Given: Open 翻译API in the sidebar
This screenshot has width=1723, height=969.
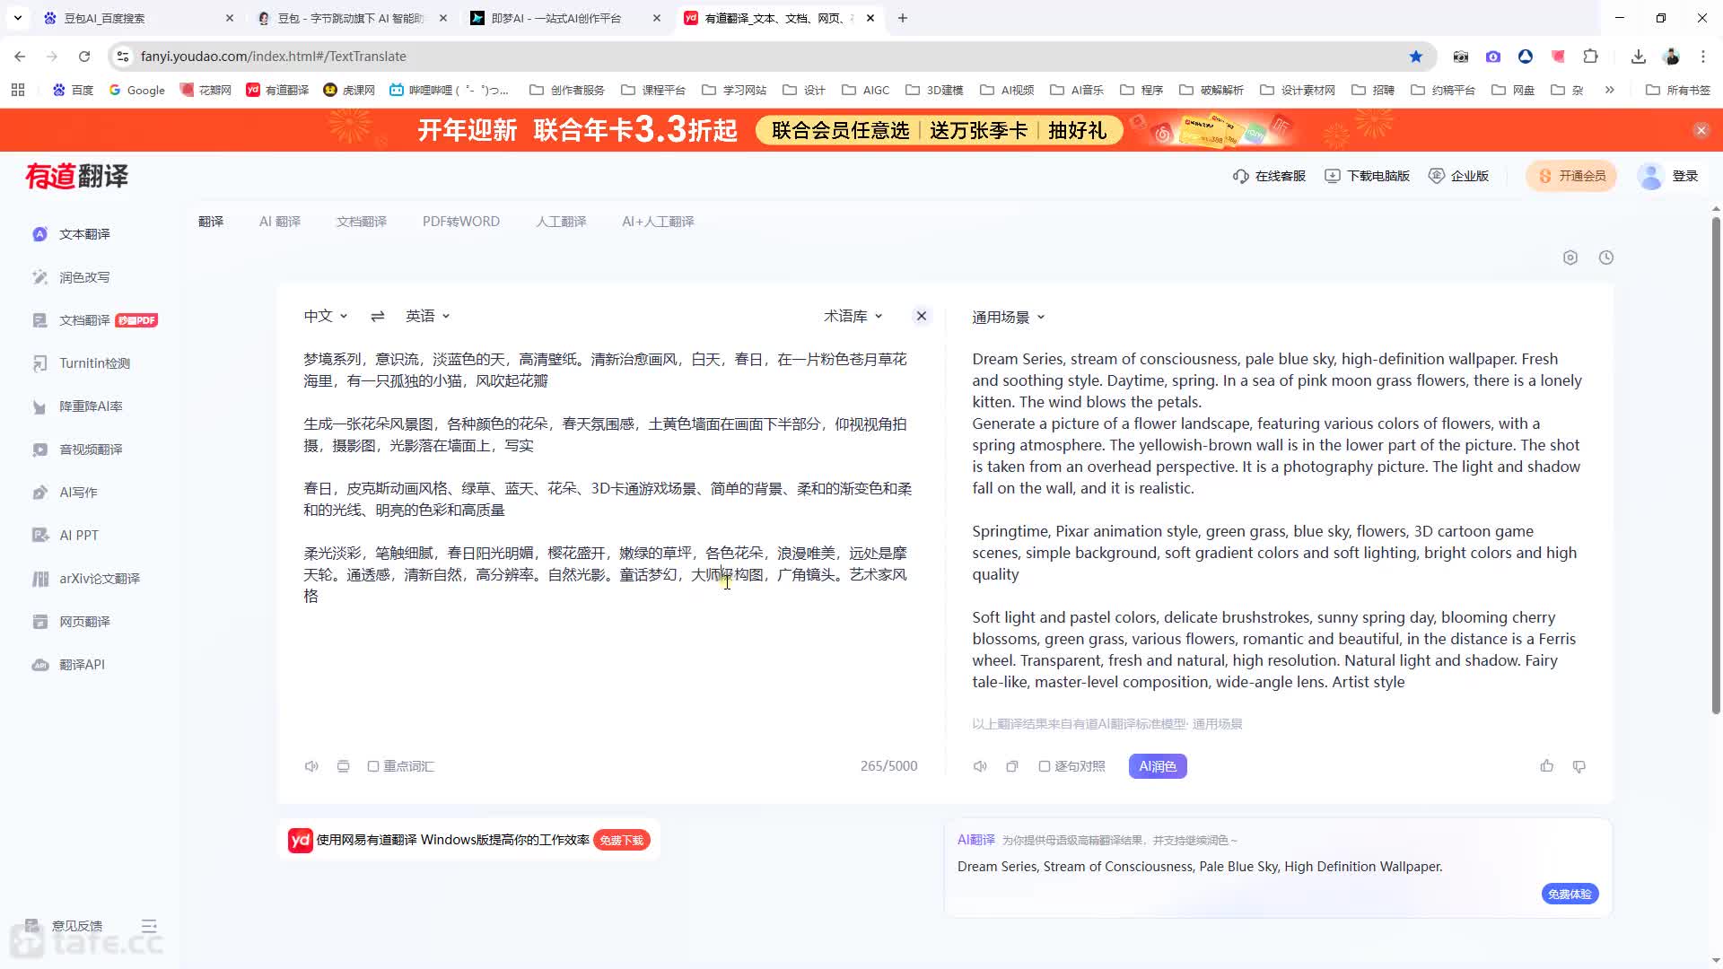Looking at the screenshot, I should point(69,665).
